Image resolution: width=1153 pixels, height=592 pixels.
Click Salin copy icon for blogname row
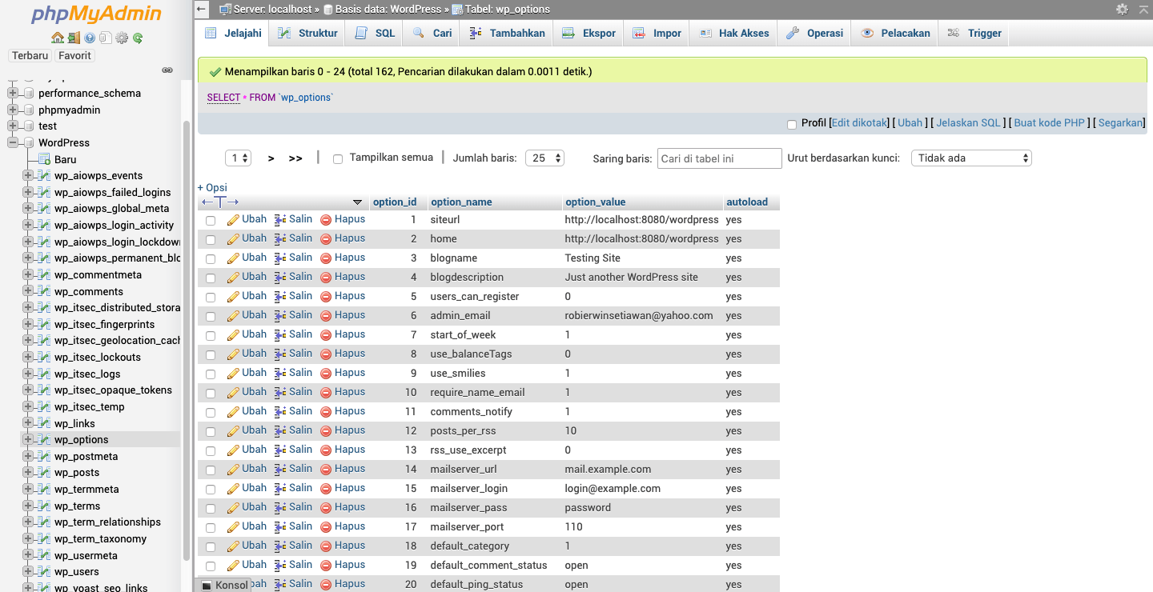pos(280,258)
